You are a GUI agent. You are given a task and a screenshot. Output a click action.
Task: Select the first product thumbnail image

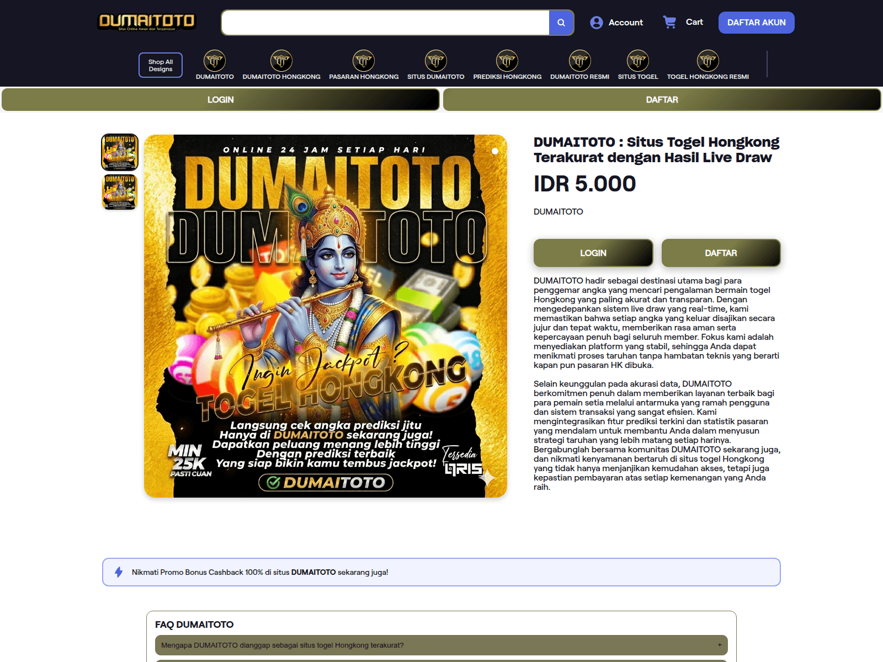coord(120,152)
